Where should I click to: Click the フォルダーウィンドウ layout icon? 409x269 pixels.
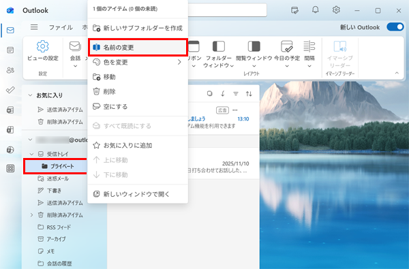[x=219, y=46]
